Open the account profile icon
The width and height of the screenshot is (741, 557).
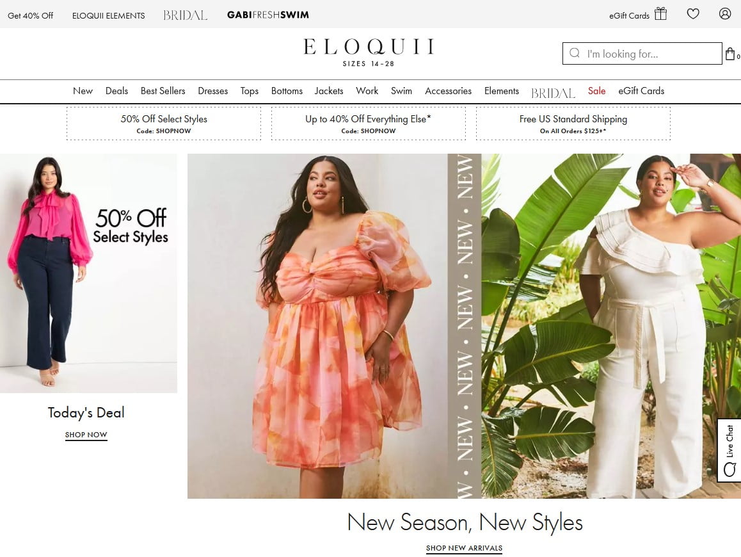tap(725, 13)
